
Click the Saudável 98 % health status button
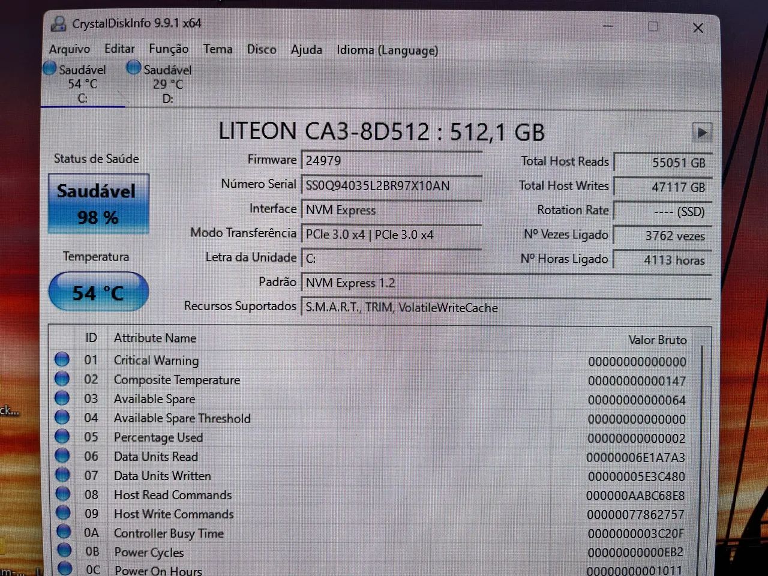pos(98,204)
